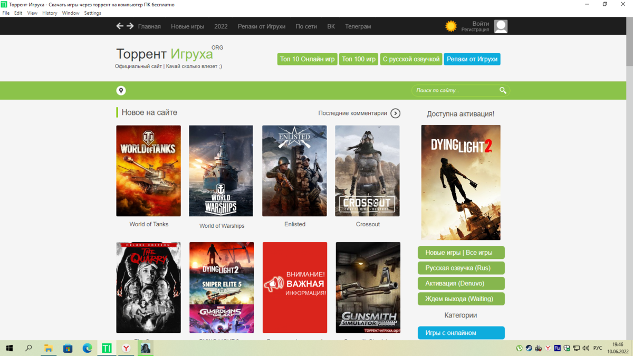Open Репаки от Игрухи nav link
This screenshot has height=356, width=633.
coord(262,26)
